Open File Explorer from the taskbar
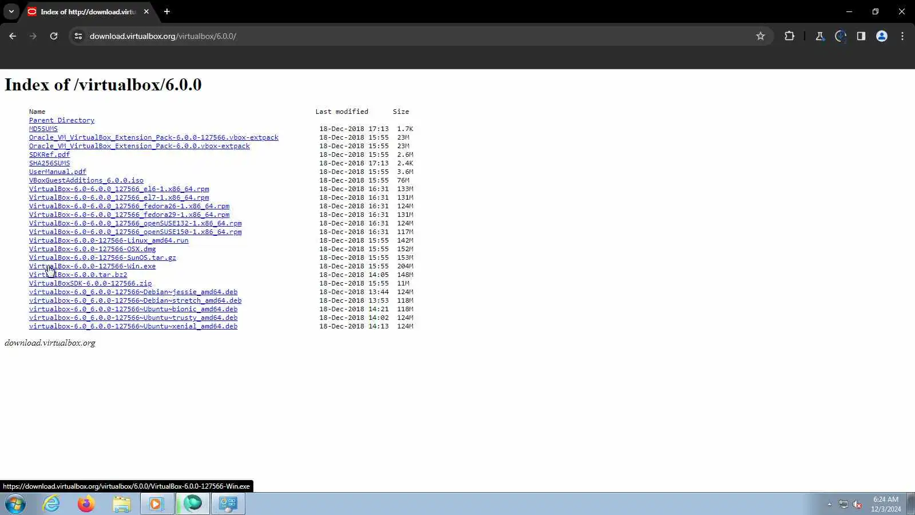The image size is (915, 515). [x=122, y=504]
